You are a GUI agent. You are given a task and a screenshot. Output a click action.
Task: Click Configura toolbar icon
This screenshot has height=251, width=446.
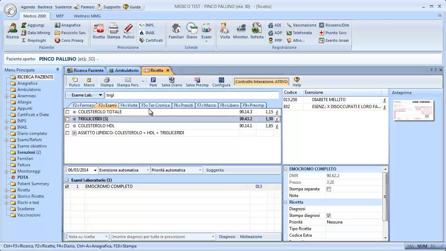pyautogui.click(x=221, y=82)
